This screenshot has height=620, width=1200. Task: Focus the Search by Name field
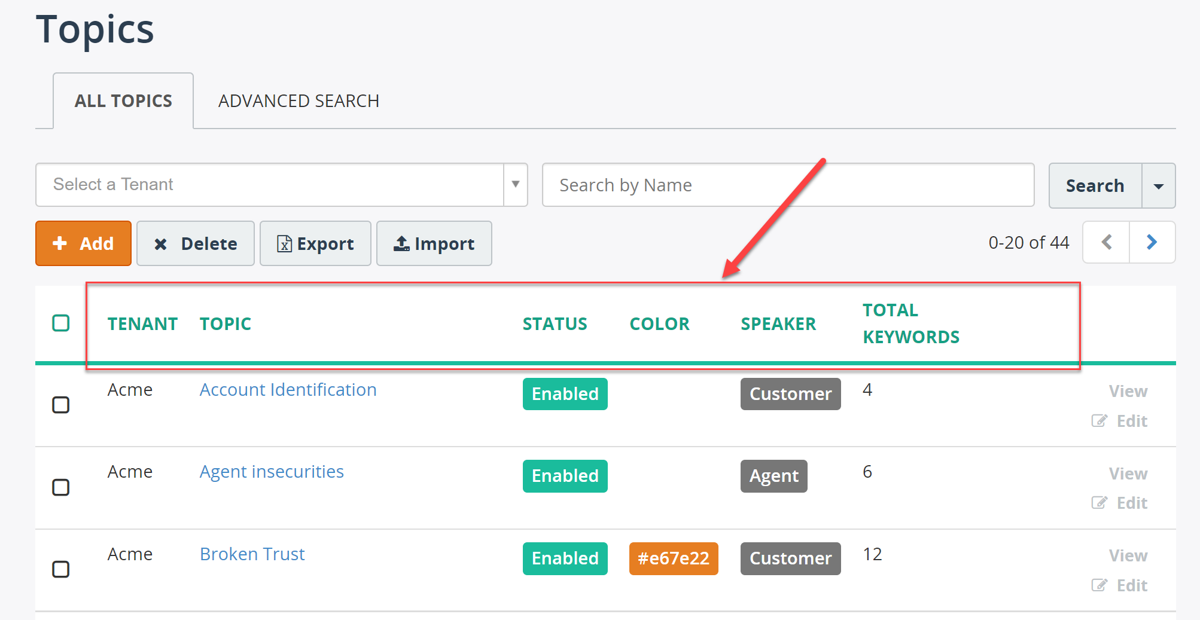point(788,185)
